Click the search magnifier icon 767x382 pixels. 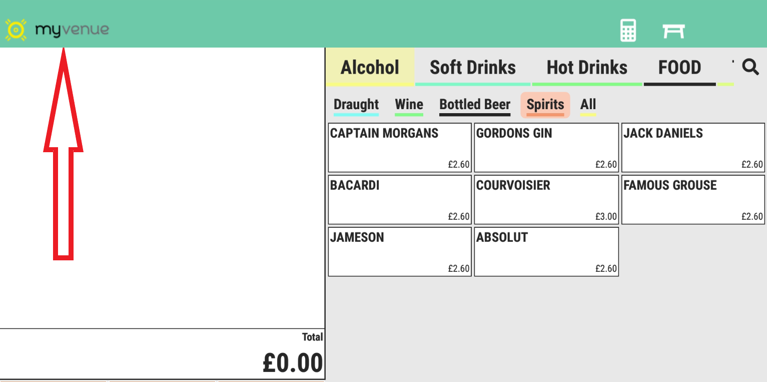click(750, 67)
